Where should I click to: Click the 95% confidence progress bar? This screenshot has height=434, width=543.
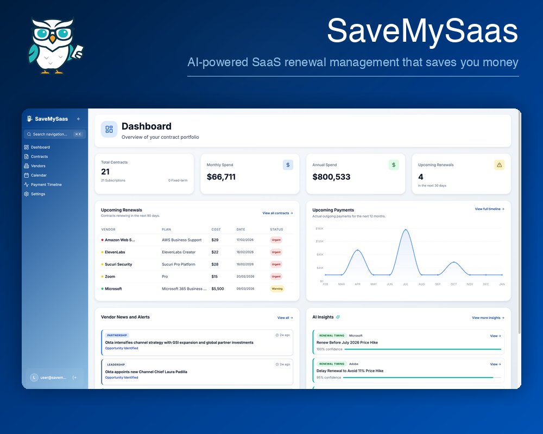(423, 378)
